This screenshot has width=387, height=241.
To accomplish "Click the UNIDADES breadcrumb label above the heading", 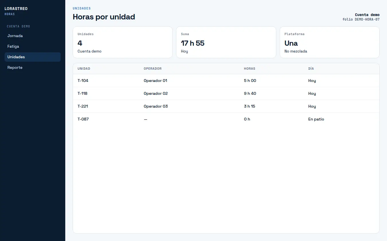I will coord(82,9).
